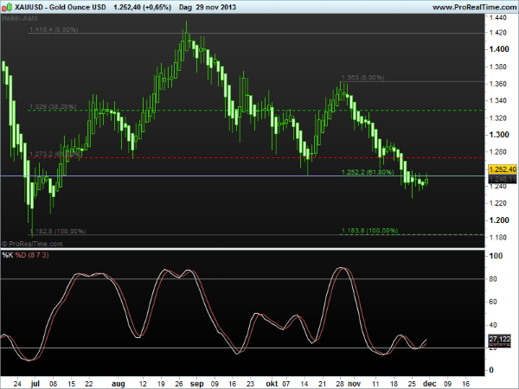The image size is (519, 389).
Task: Click the Heikin-Ashi chart style label
Action: point(20,18)
